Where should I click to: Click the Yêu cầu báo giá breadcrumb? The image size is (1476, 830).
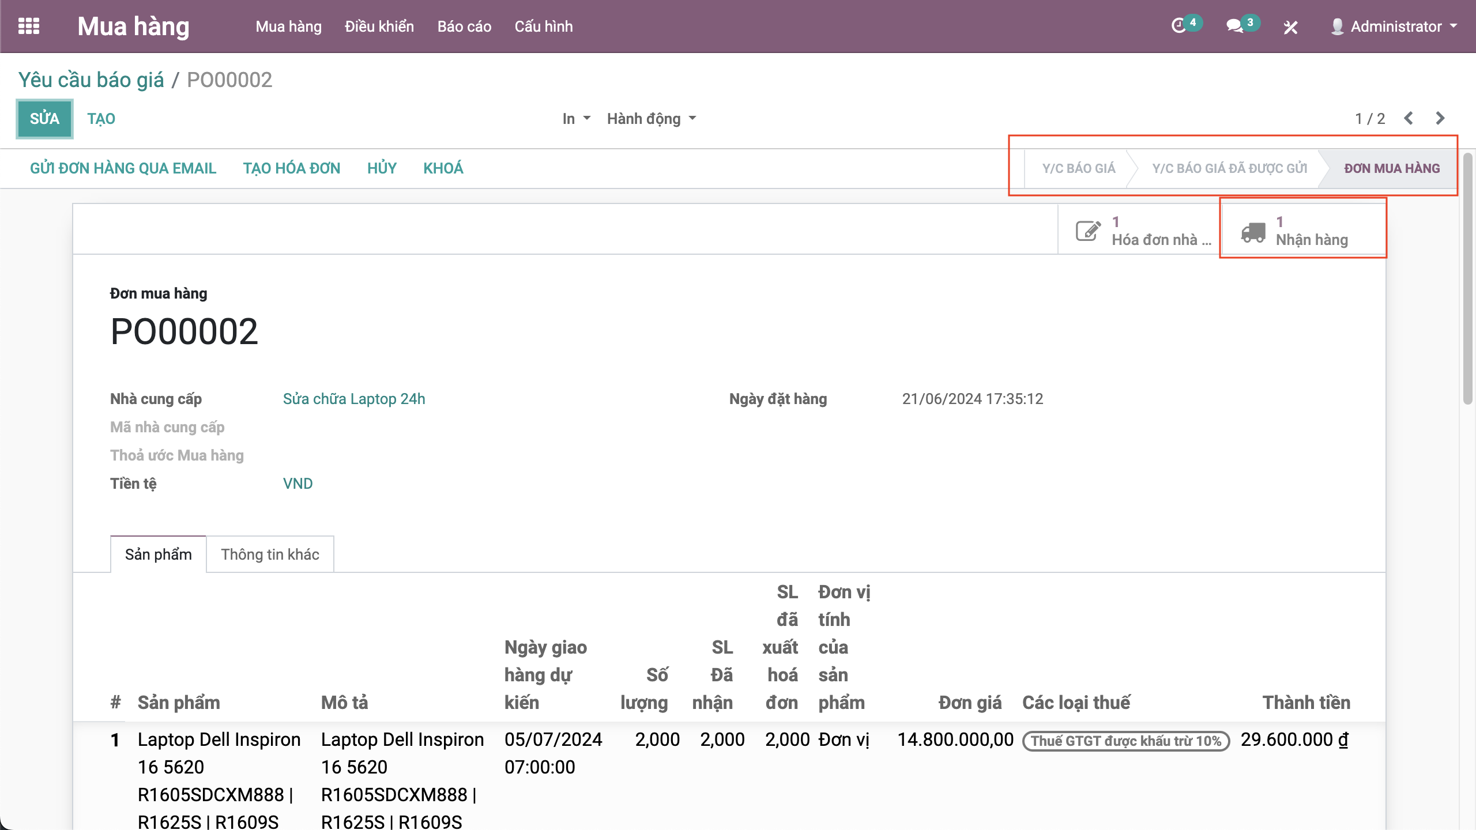click(91, 80)
